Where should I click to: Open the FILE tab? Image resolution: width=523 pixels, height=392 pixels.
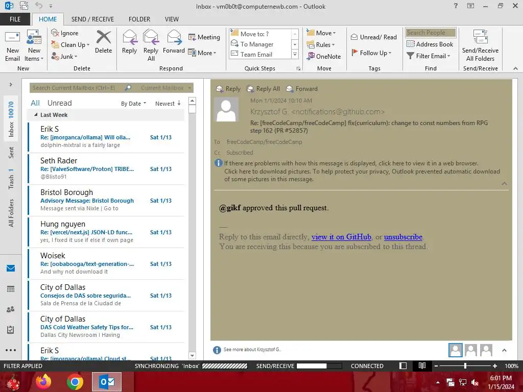15,19
